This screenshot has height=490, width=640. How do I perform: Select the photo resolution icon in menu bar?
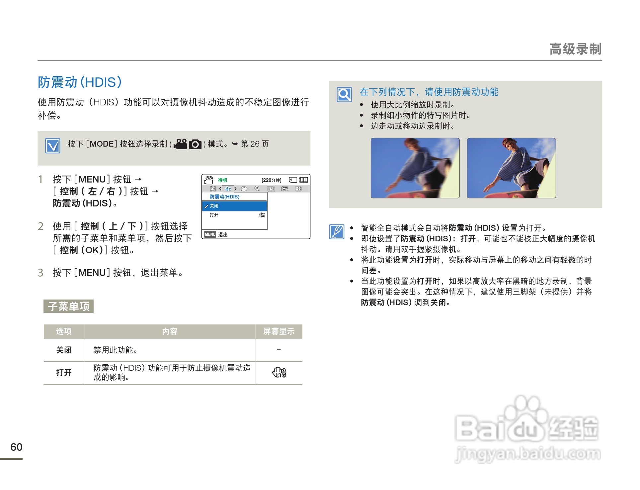(271, 188)
